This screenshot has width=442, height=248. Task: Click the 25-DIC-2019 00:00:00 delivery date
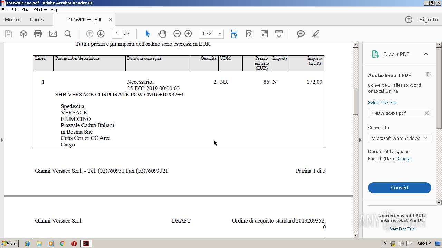point(153,89)
